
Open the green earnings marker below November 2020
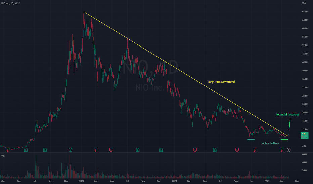(70, 150)
